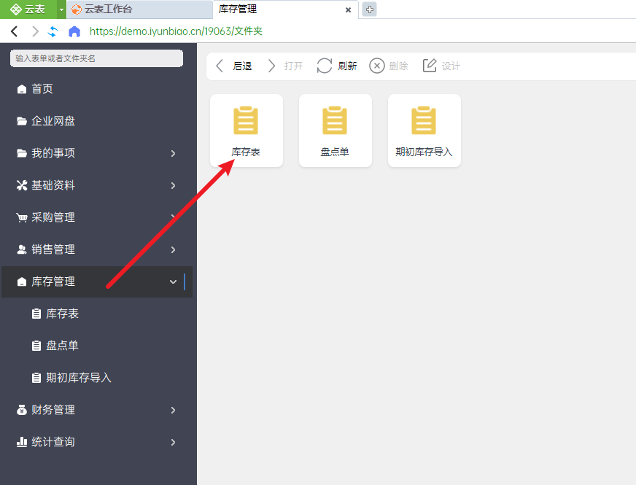The width and height of the screenshot is (636, 485).
Task: Click the home icon beside 首页
Action: [22, 89]
